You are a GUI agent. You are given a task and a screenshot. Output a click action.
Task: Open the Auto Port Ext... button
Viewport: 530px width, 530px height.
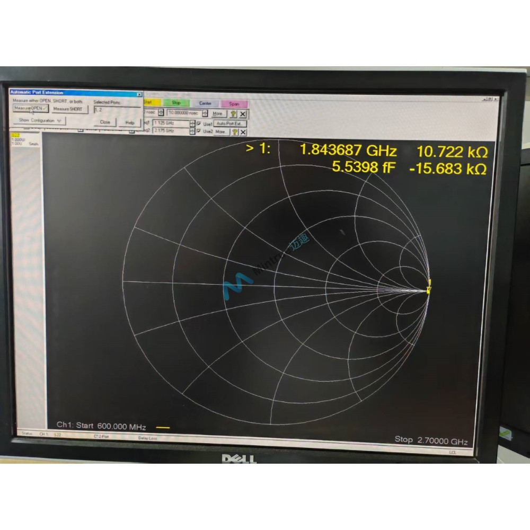coord(230,123)
